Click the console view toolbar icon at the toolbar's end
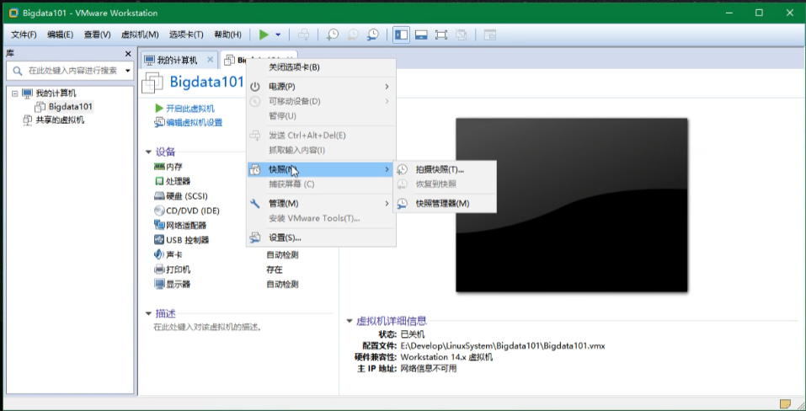Viewport: 806px width, 411px height. 490,35
